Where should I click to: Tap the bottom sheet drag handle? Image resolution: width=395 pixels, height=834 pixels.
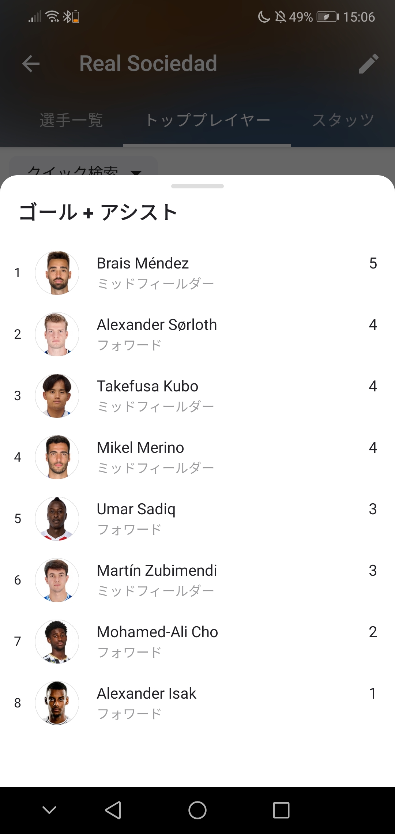click(197, 186)
